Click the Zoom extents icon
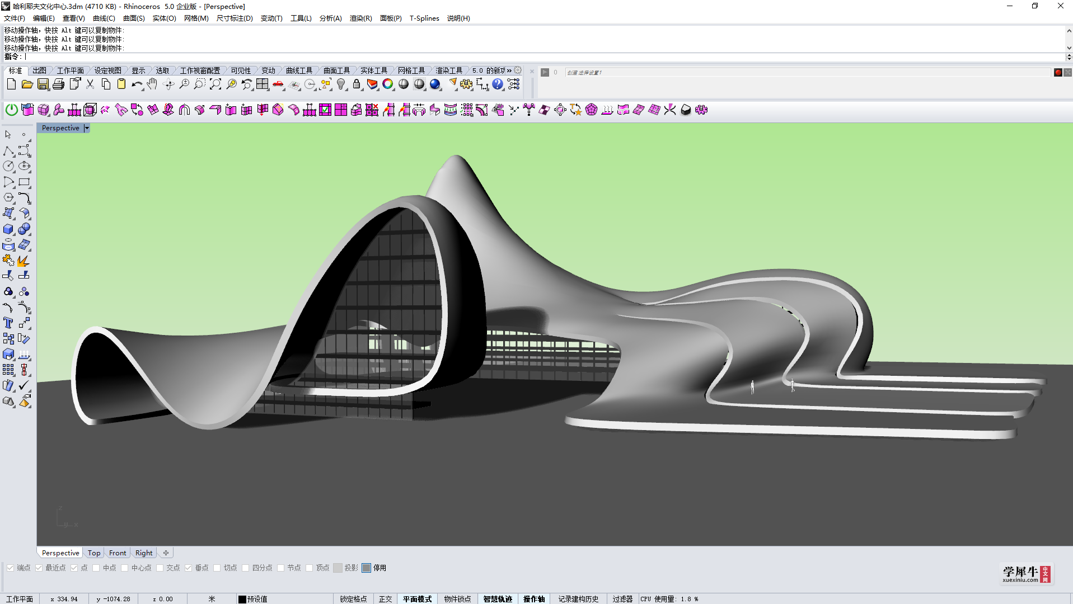 [215, 84]
